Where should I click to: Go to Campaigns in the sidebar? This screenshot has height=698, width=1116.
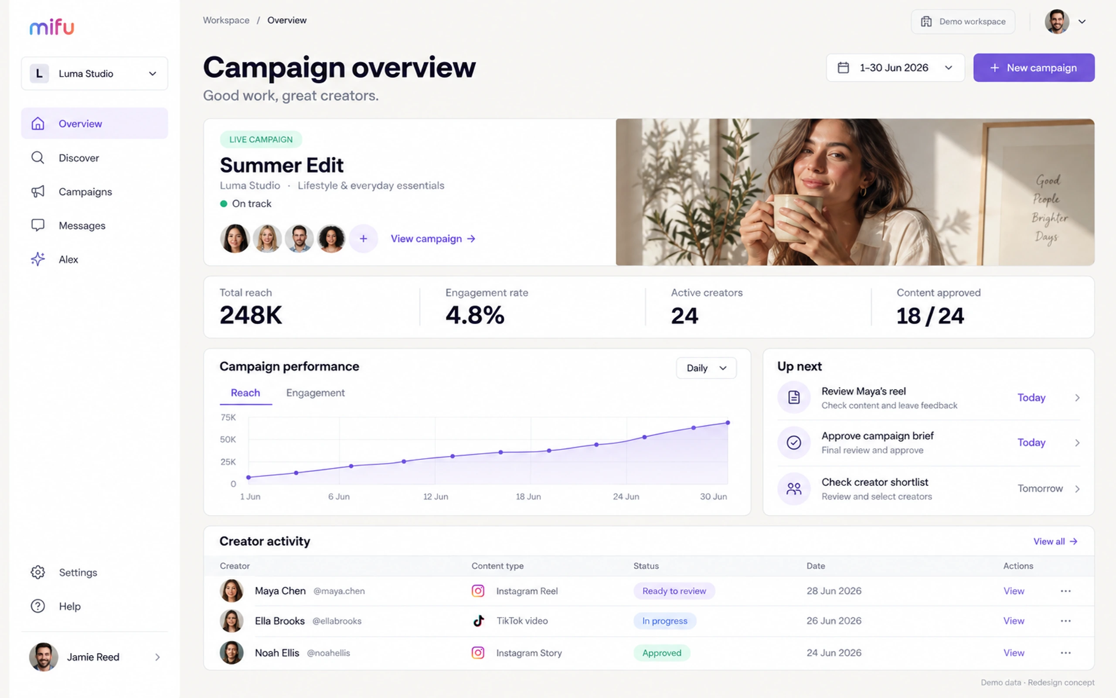tap(95, 191)
